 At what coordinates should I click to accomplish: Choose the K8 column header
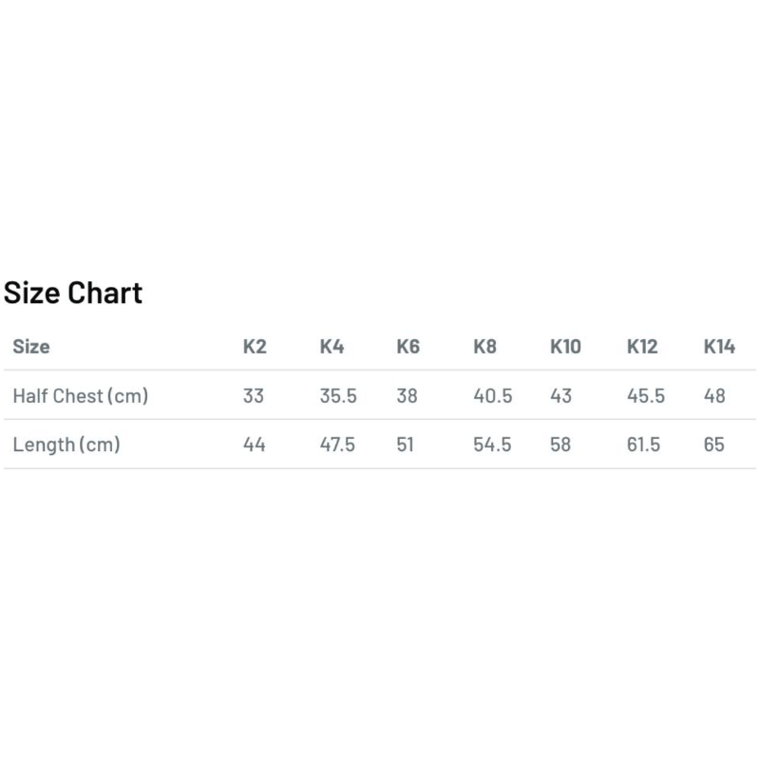484,347
